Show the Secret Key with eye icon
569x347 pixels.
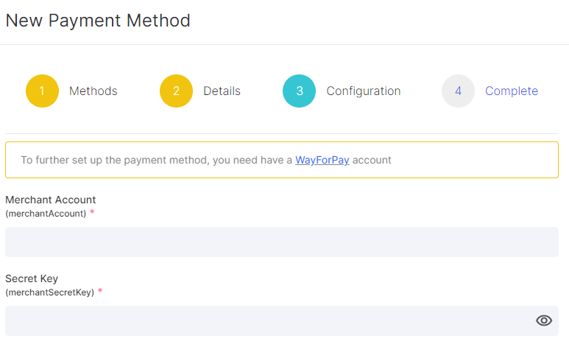point(543,320)
